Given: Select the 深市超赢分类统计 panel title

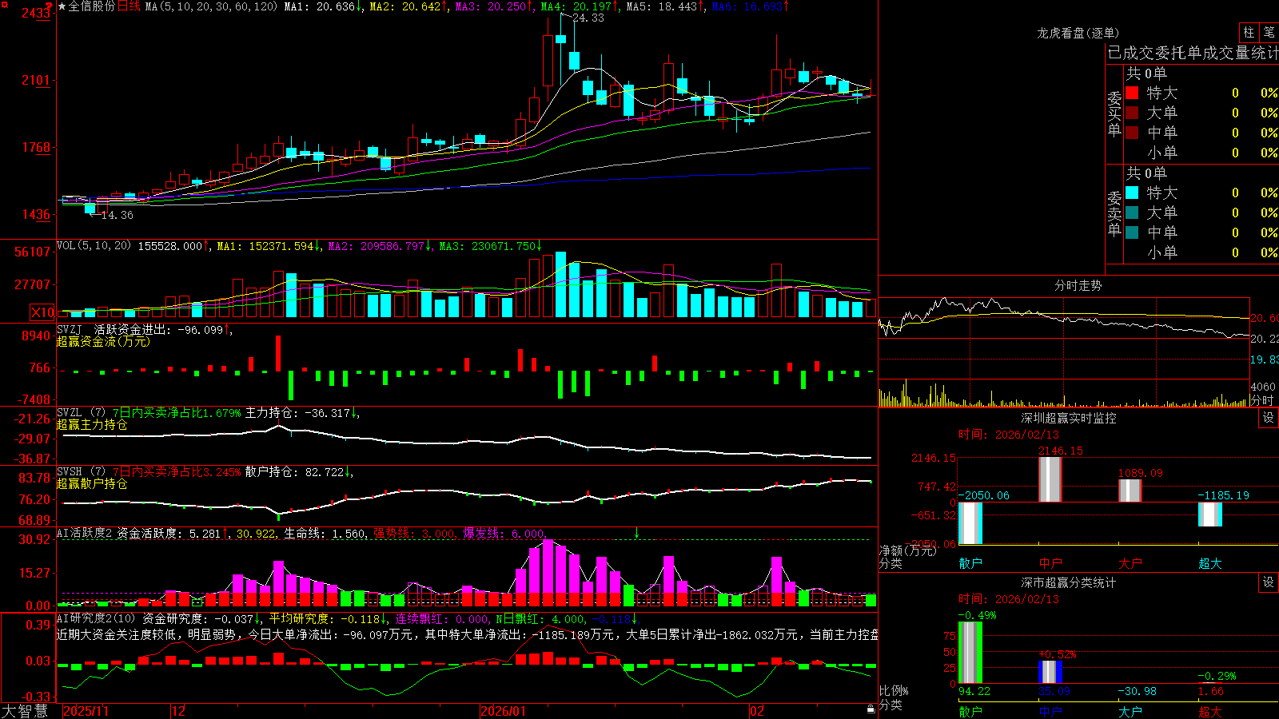Looking at the screenshot, I should click(x=1068, y=582).
